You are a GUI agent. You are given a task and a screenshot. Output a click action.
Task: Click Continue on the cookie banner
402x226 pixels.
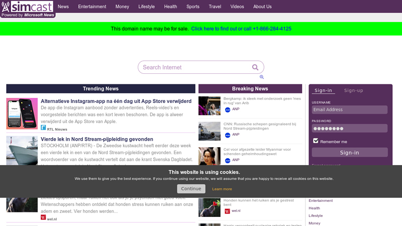[191, 189]
